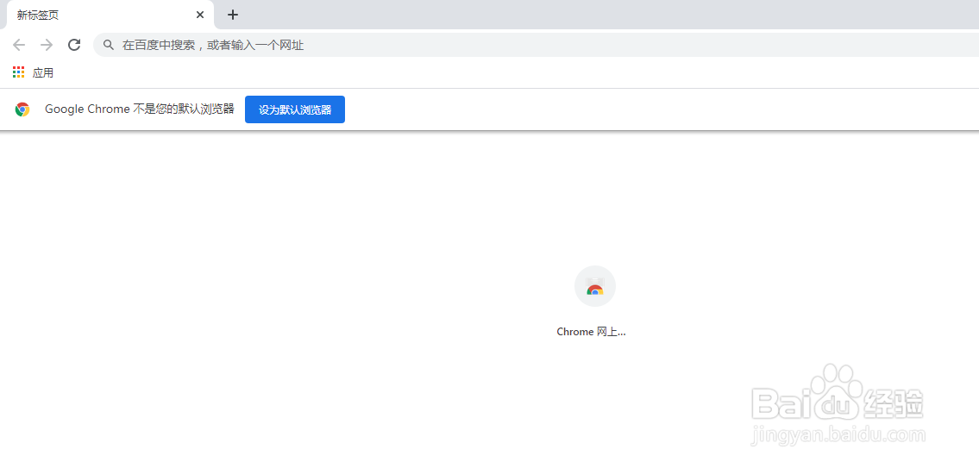Click the address bar search field
Viewport: 979px width, 468px height.
tap(536, 45)
